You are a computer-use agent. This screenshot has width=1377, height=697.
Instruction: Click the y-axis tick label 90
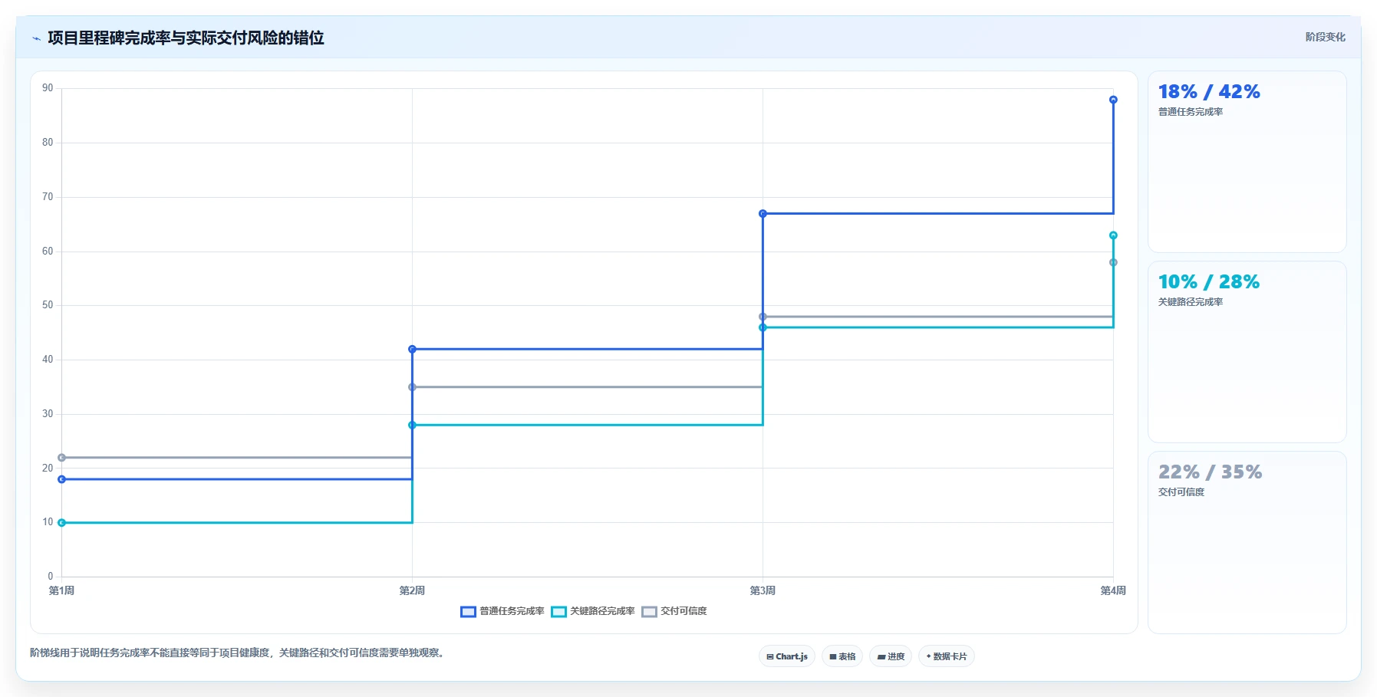48,88
